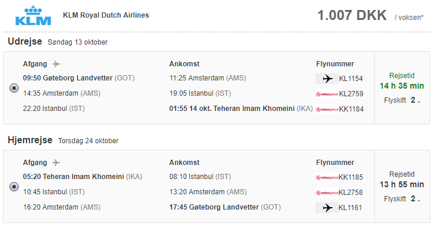Click the AtlasGlobal logo beside KL2758
433x226 pixels.
(327, 193)
